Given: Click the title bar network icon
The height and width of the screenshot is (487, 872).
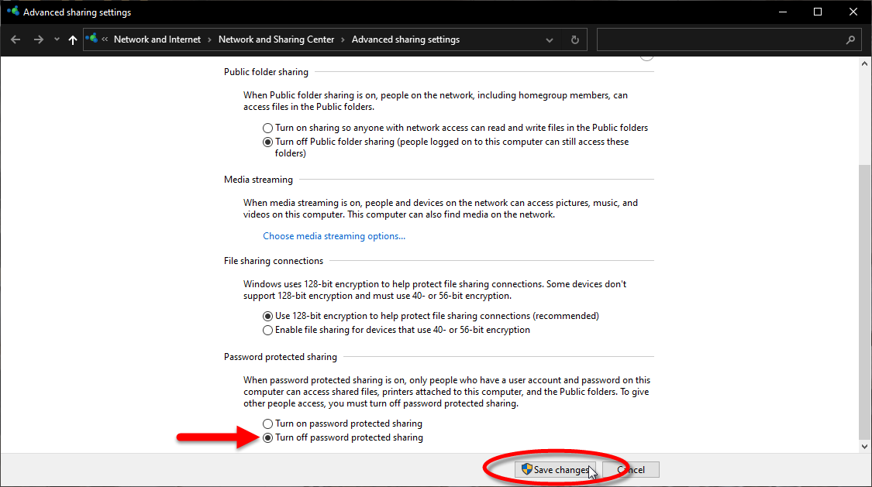Looking at the screenshot, I should point(12,12).
